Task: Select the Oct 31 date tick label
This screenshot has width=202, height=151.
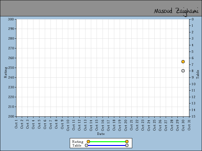Action: coord(189,124)
